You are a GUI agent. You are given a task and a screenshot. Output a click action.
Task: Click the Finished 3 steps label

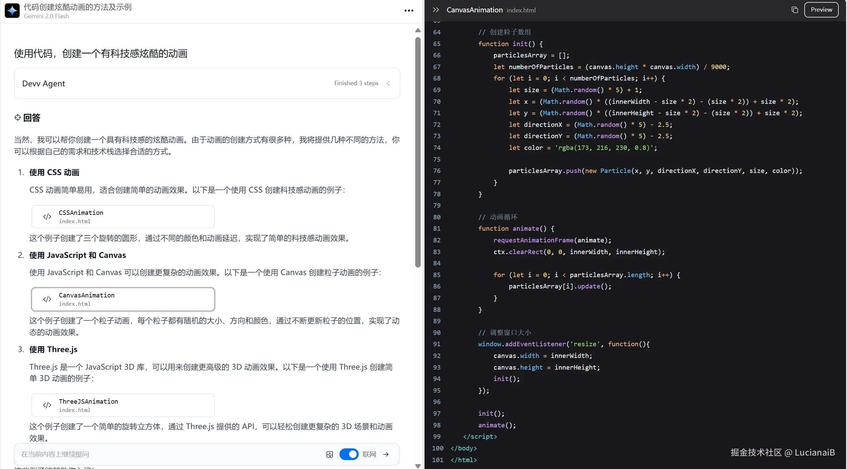(356, 83)
